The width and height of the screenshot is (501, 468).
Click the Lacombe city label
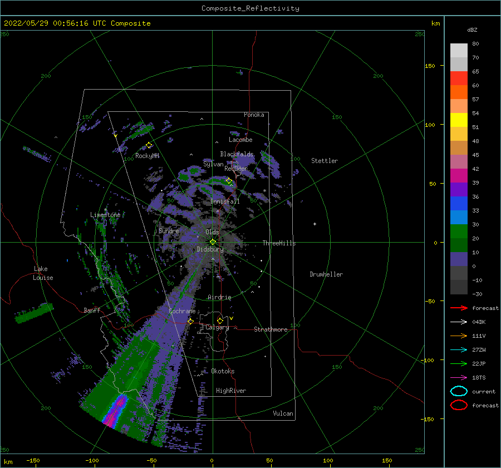click(240, 140)
